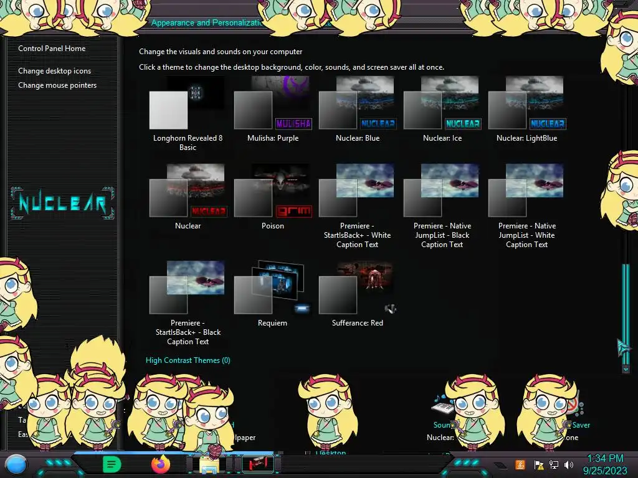Open Change mouse pointers link

[57, 85]
